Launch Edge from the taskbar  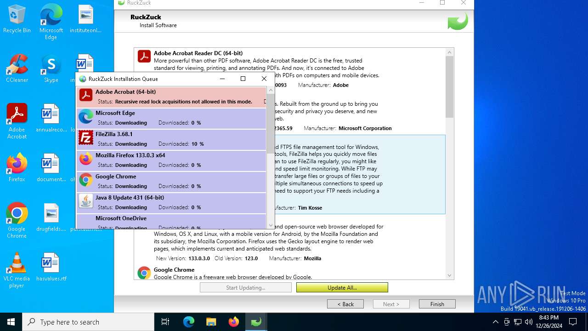[x=189, y=322]
